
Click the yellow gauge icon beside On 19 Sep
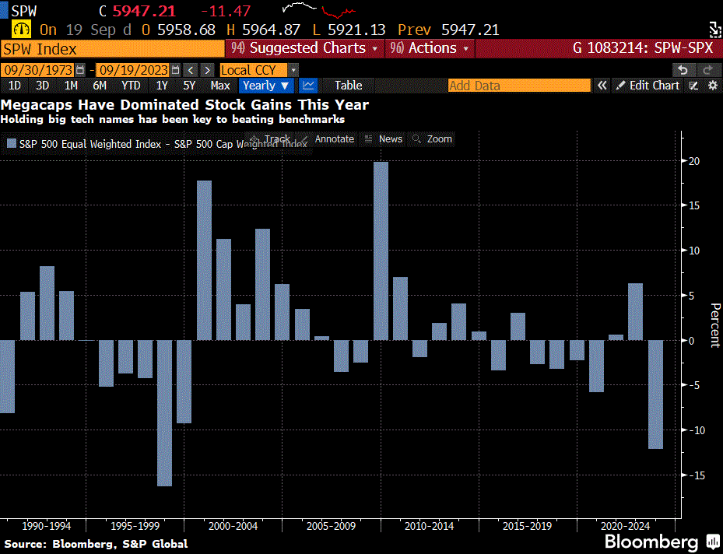(x=21, y=30)
